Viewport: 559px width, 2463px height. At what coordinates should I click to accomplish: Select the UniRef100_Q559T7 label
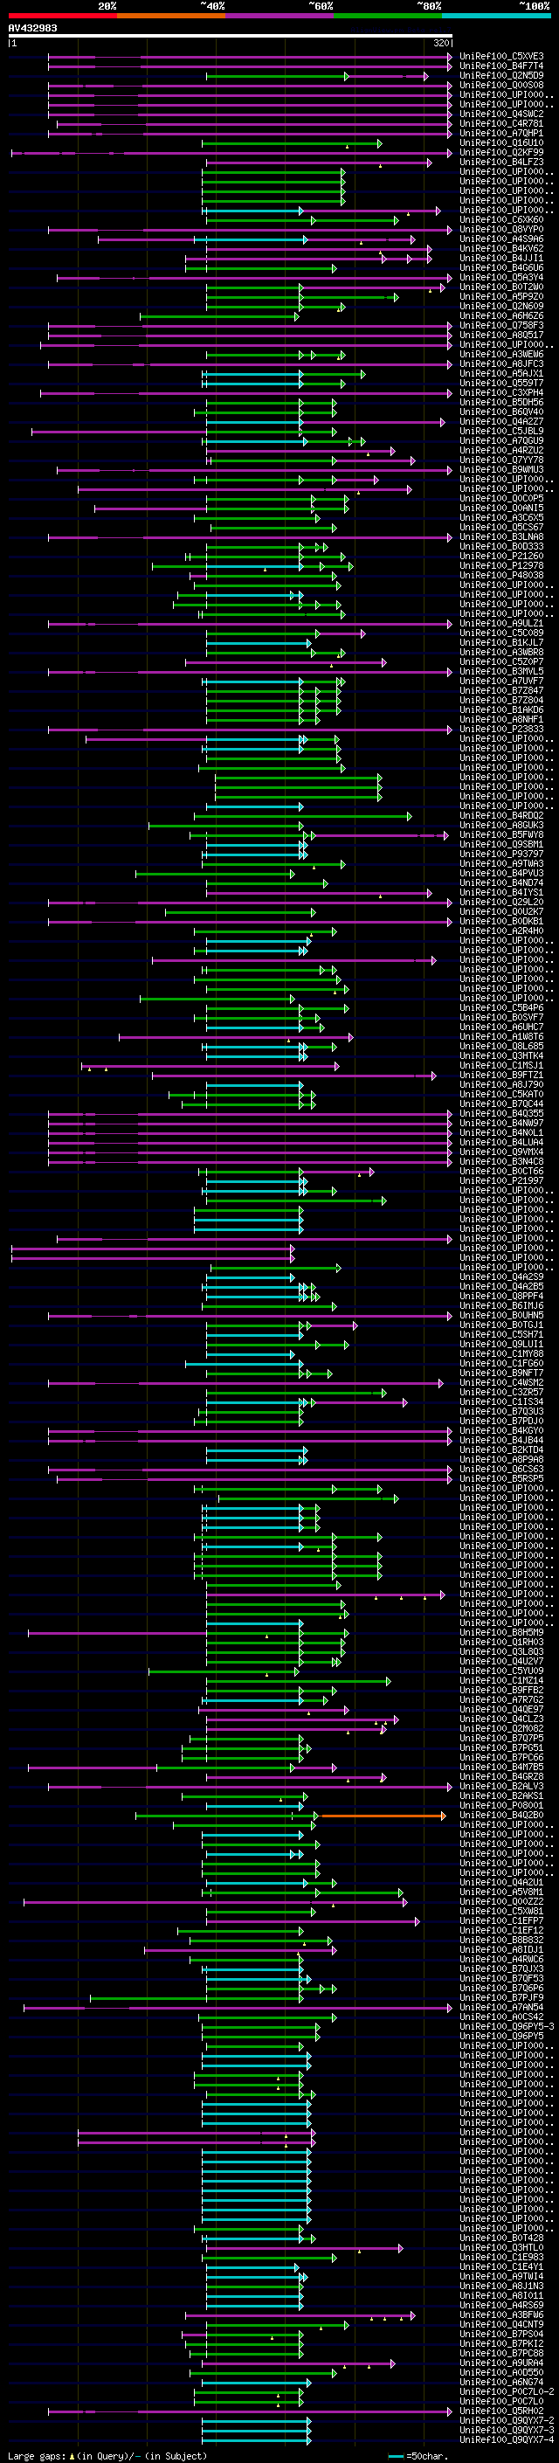click(501, 383)
